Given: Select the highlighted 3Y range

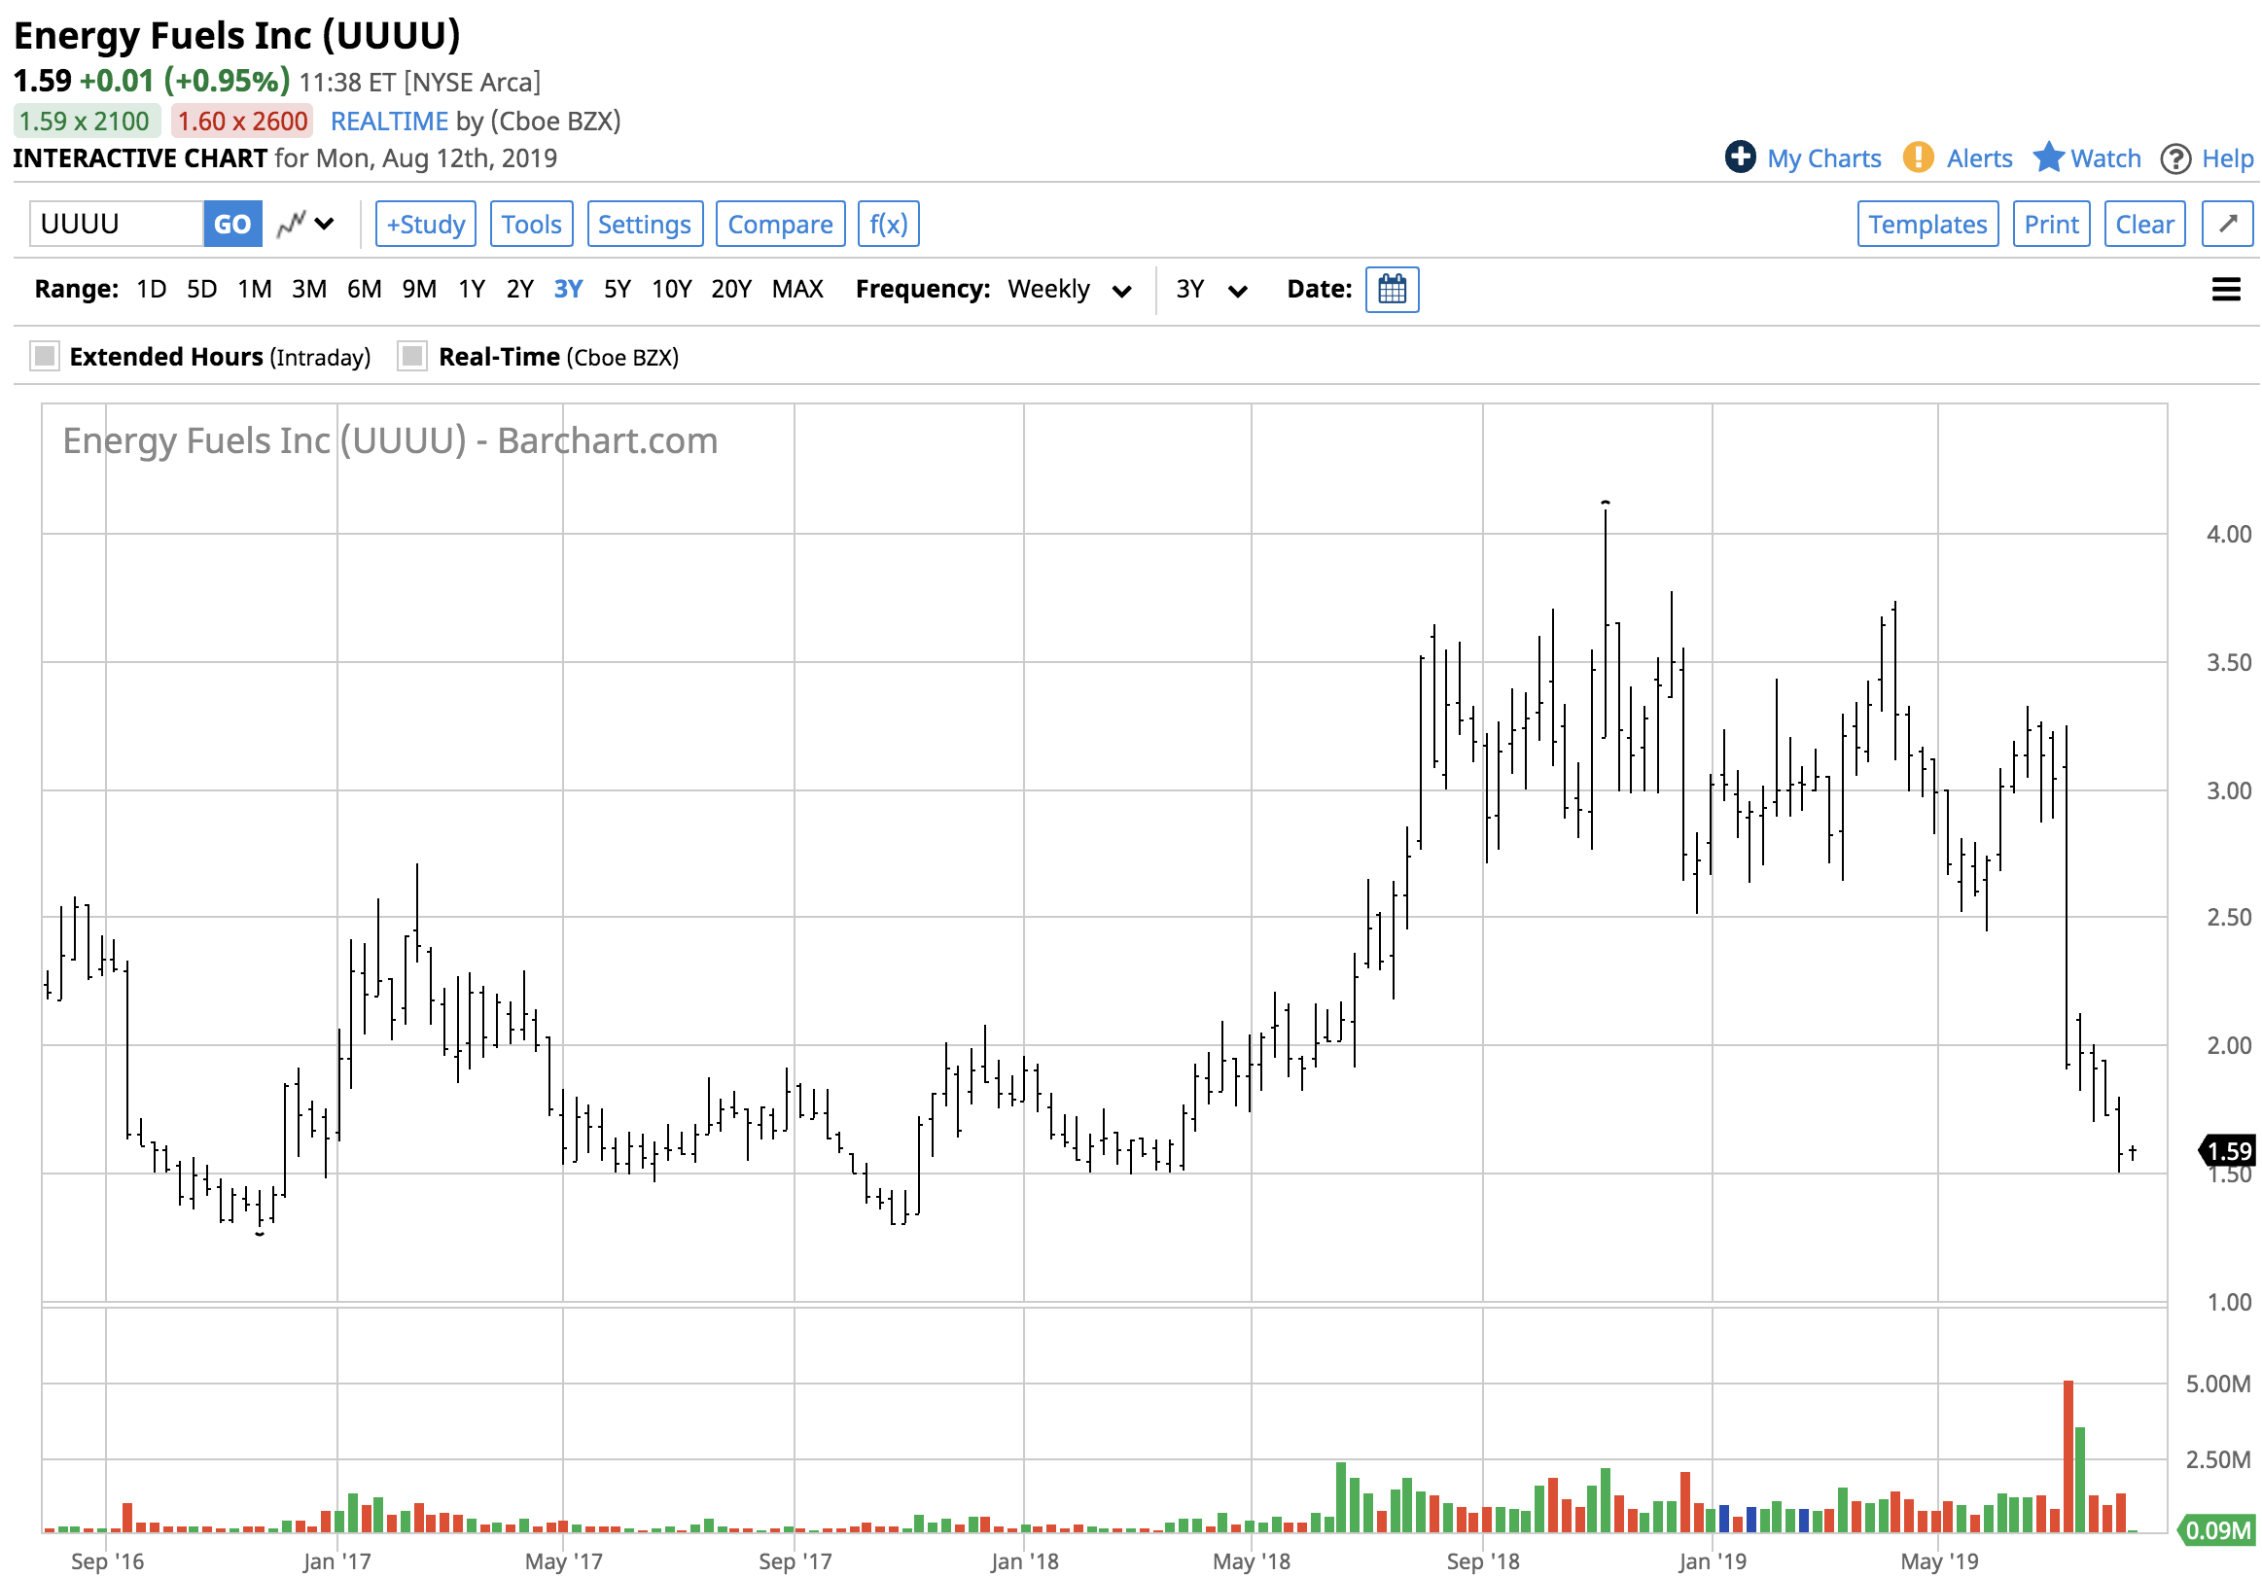Looking at the screenshot, I should coord(569,290).
